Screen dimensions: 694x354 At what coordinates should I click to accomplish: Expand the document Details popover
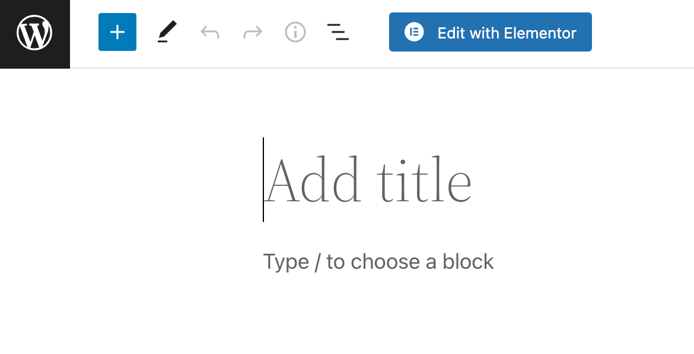pos(295,32)
